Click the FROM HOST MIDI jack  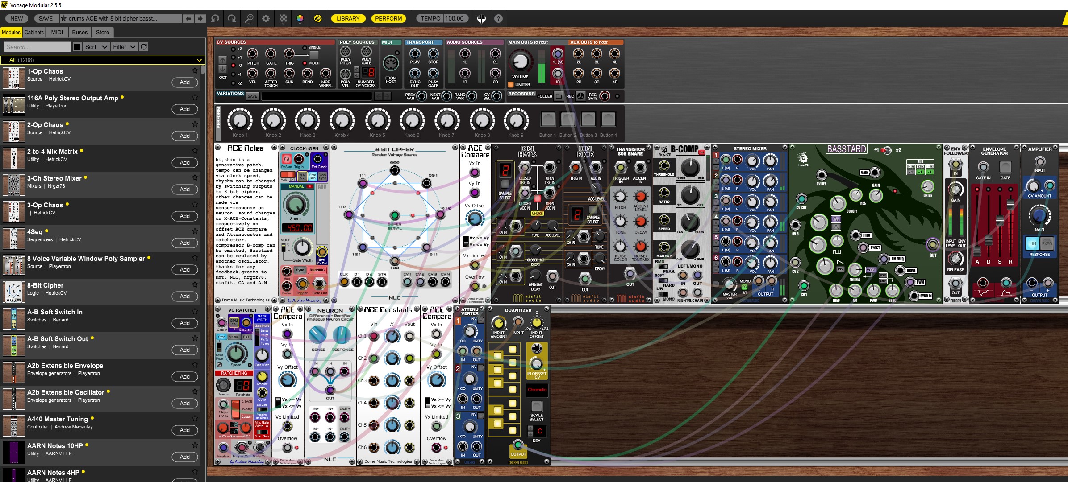[x=391, y=63]
